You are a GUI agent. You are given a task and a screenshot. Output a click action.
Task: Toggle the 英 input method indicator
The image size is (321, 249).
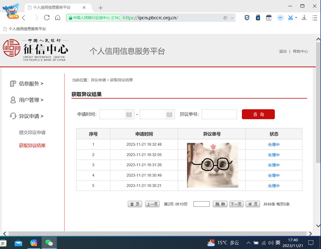tap(278, 243)
